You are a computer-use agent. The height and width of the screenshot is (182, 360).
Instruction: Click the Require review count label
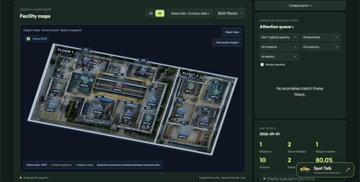[325, 152]
